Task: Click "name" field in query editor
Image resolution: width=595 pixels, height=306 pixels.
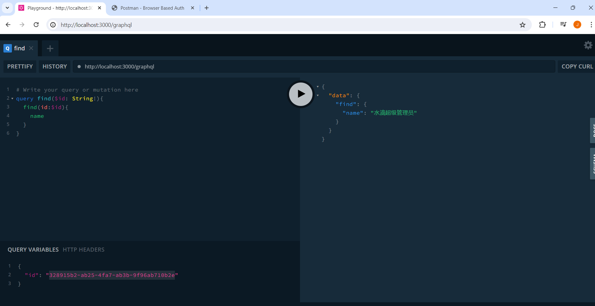Action: point(37,116)
